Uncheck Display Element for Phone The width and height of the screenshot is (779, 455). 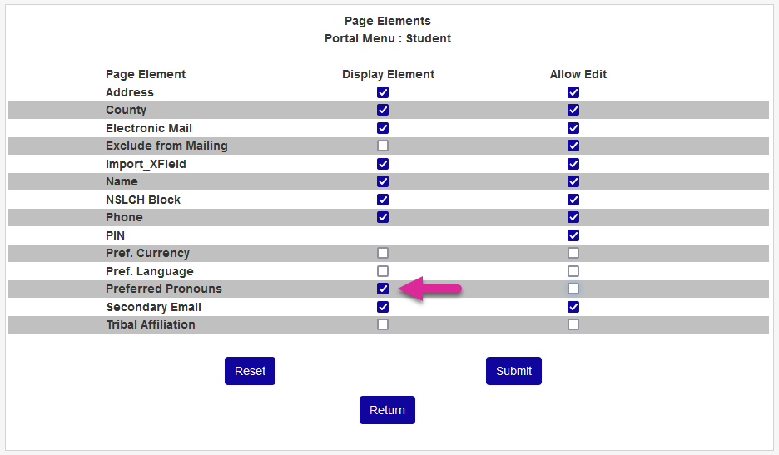tap(383, 217)
